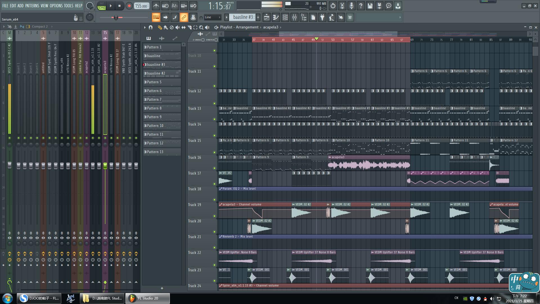Open the piano roll view icon
Image resolution: width=540 pixels, height=304 pixels.
pyautogui.click(x=276, y=17)
